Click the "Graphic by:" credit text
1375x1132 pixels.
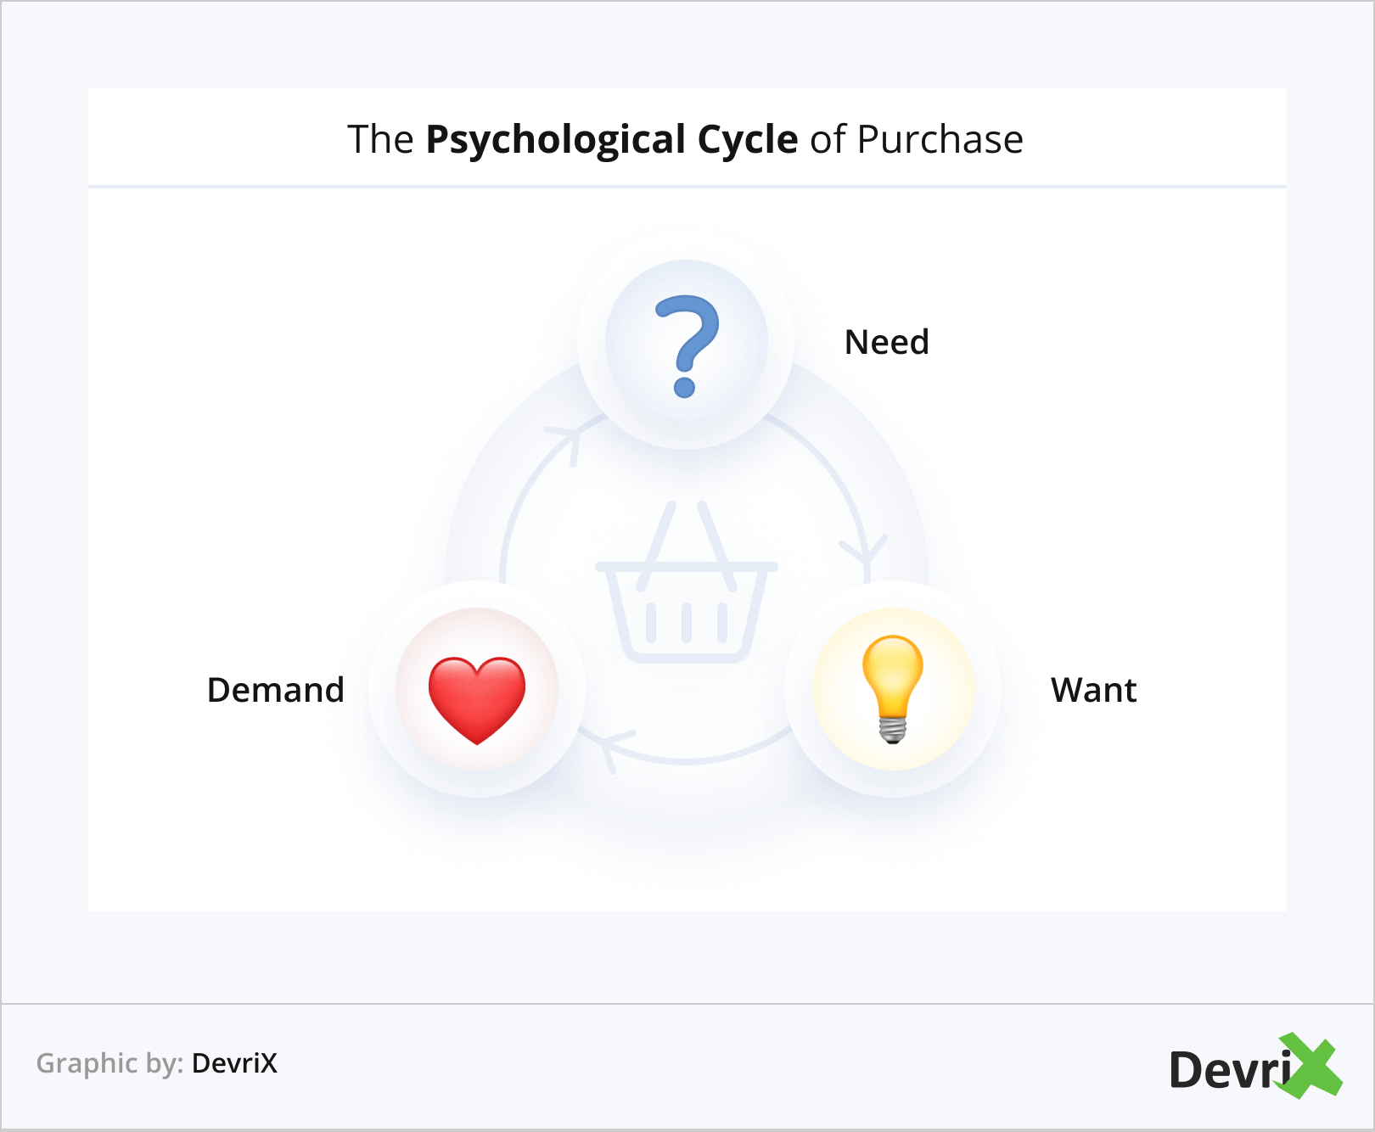tap(109, 1063)
